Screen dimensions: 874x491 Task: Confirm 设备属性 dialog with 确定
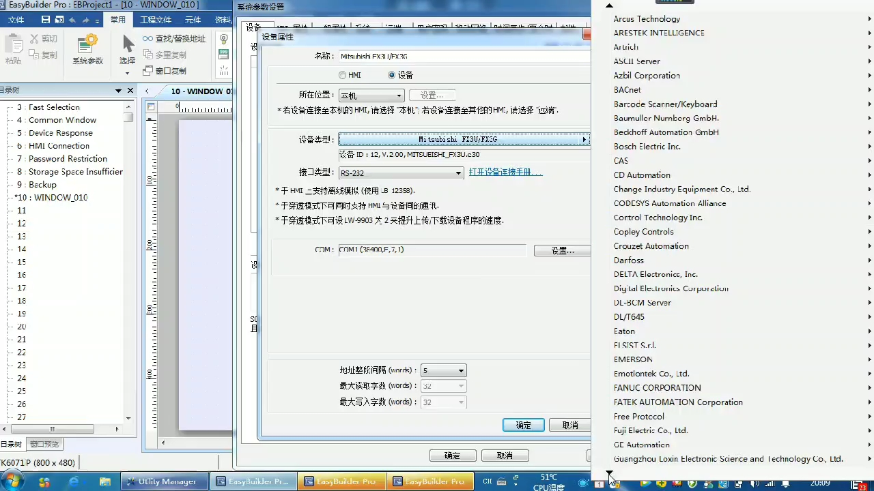click(x=523, y=425)
